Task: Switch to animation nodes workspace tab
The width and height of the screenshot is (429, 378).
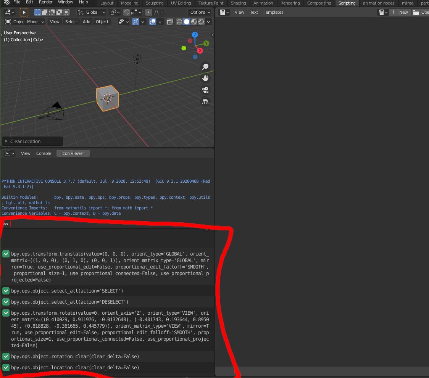Action: pyautogui.click(x=379, y=3)
